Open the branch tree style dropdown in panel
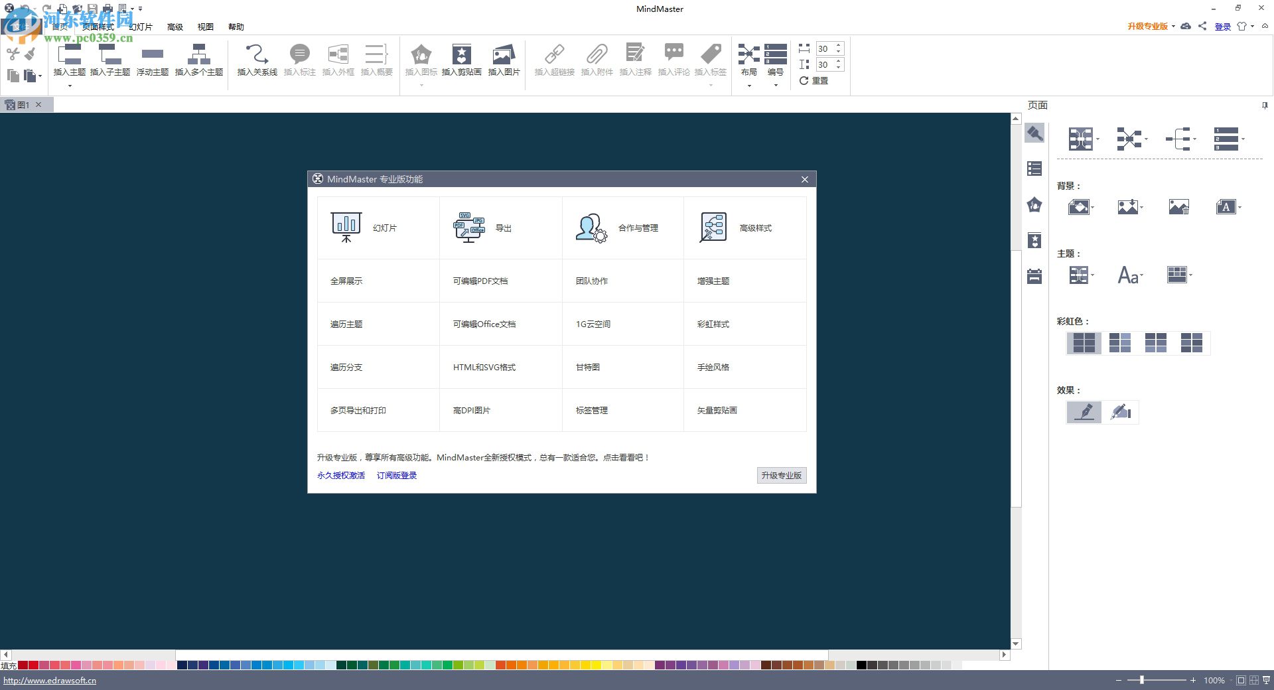The height and width of the screenshot is (690, 1274). coord(1180,139)
